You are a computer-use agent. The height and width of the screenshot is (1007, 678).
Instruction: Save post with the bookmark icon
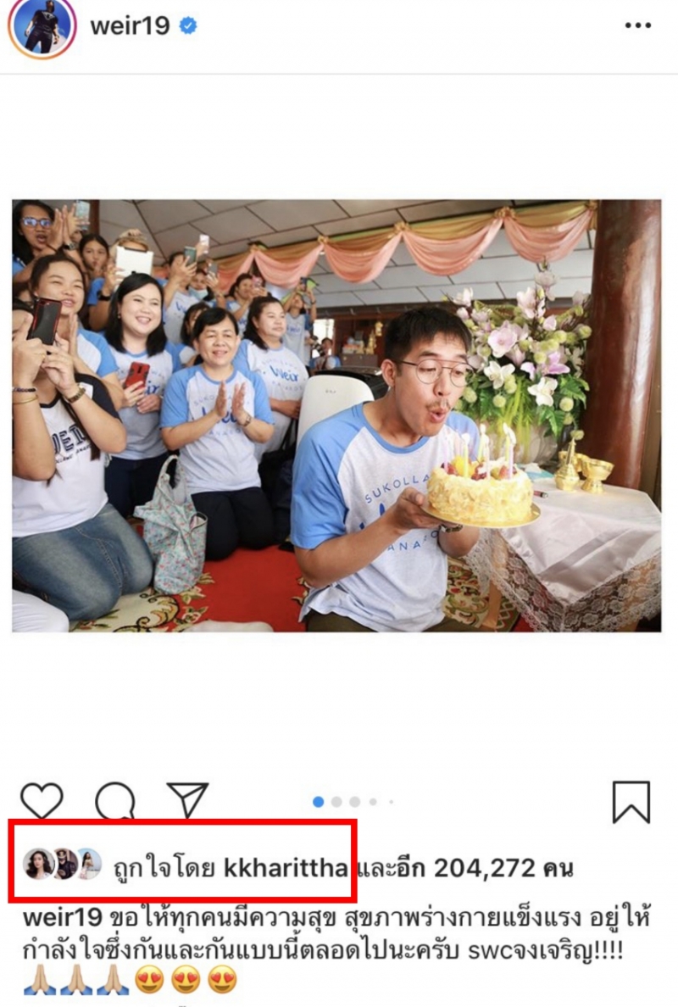[x=631, y=802]
